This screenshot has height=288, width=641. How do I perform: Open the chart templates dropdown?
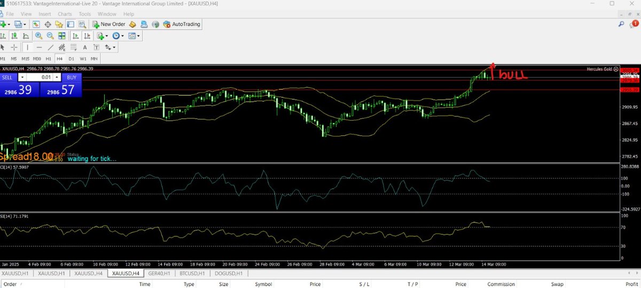pos(134,36)
